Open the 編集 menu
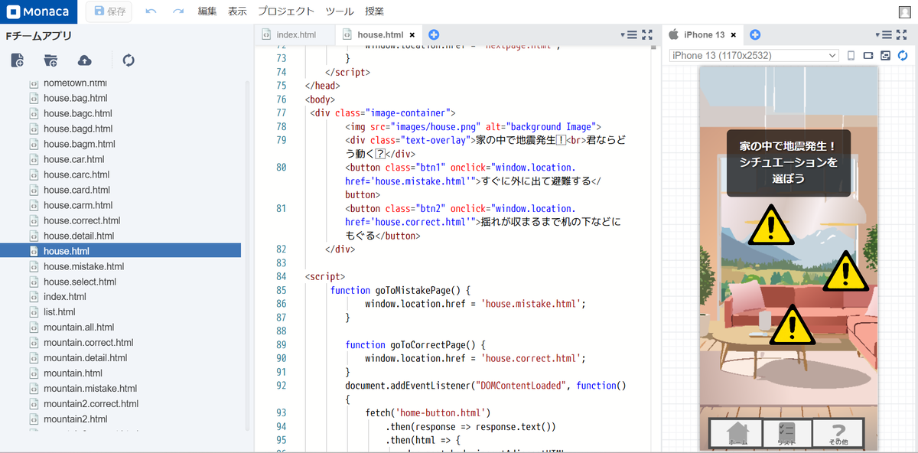Screen dimensions: 918x453 click(x=207, y=11)
